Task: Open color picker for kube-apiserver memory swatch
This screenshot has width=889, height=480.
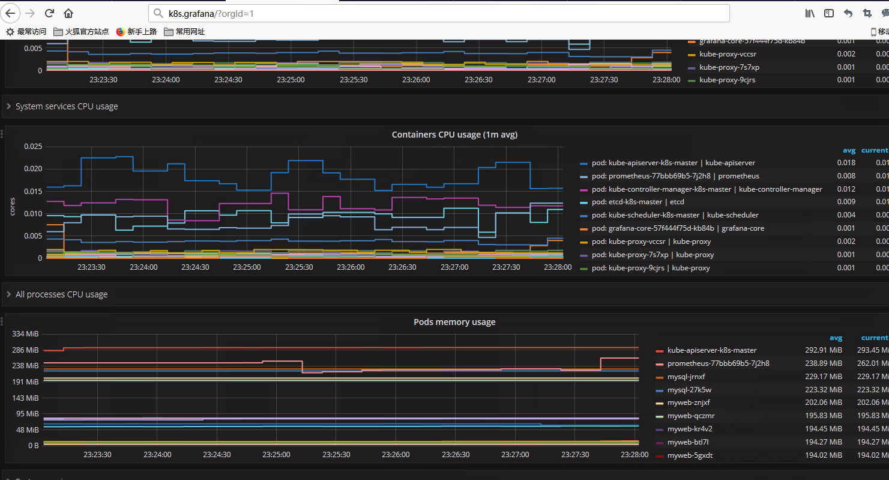Action: [x=659, y=351]
